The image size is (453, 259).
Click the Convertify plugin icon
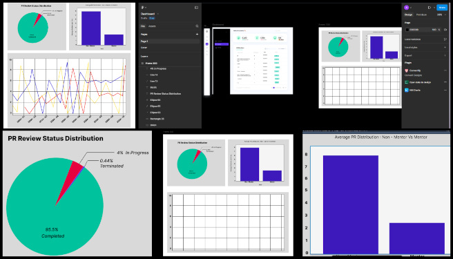(x=407, y=70)
